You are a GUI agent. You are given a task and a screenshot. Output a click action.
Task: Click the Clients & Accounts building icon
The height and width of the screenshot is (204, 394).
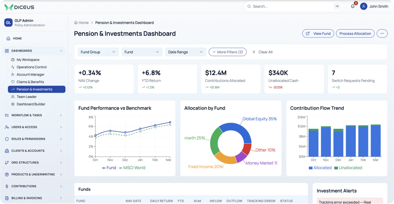pos(7,151)
